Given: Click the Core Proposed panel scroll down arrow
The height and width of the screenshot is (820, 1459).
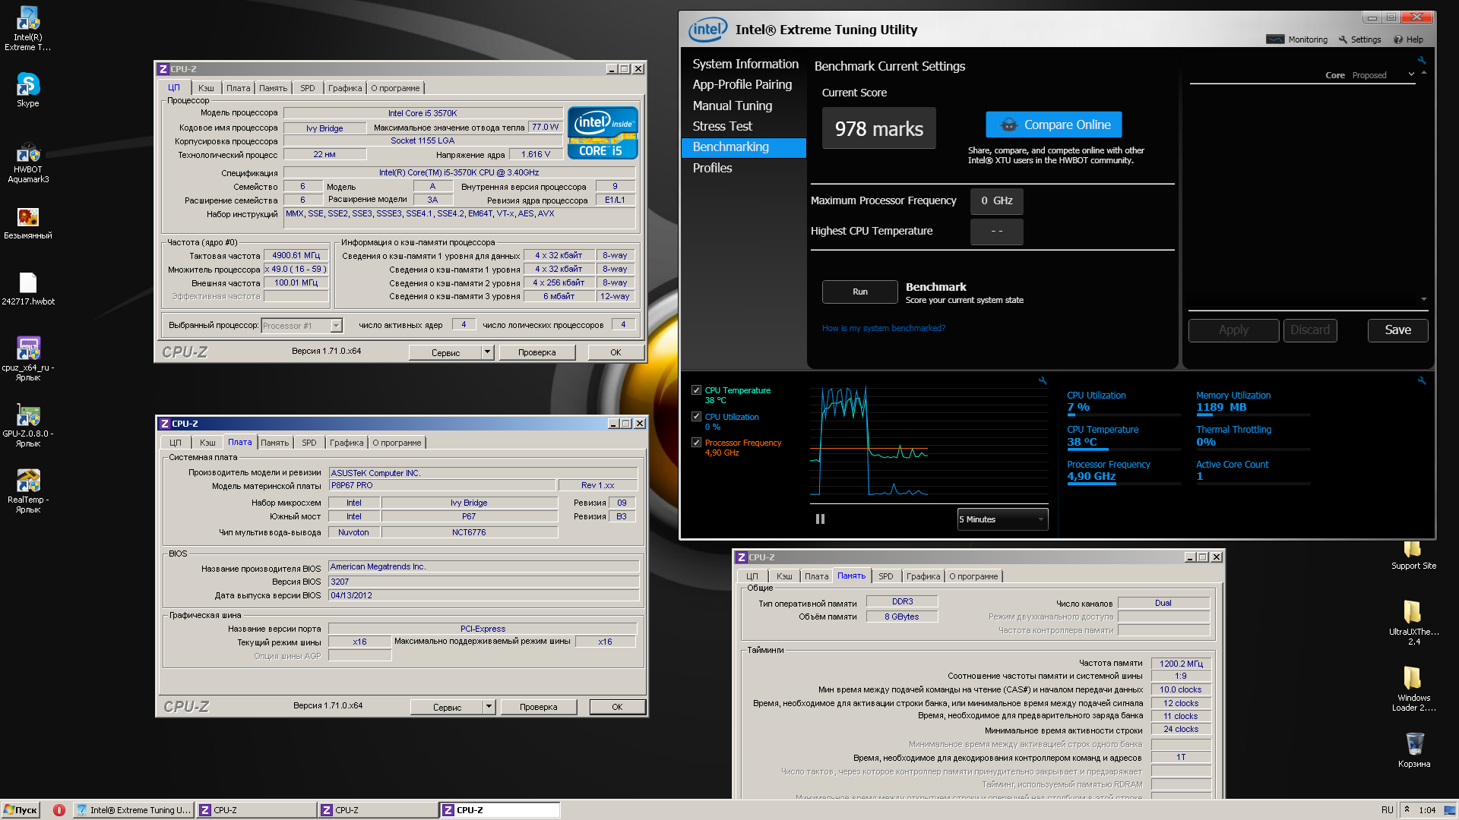Looking at the screenshot, I should (x=1423, y=299).
